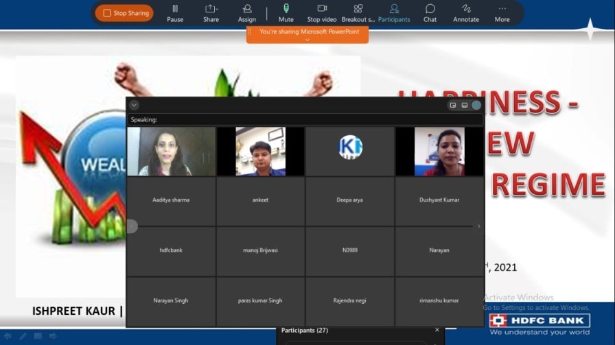
Task: Close the Participants (27) panel
Action: pos(437,330)
